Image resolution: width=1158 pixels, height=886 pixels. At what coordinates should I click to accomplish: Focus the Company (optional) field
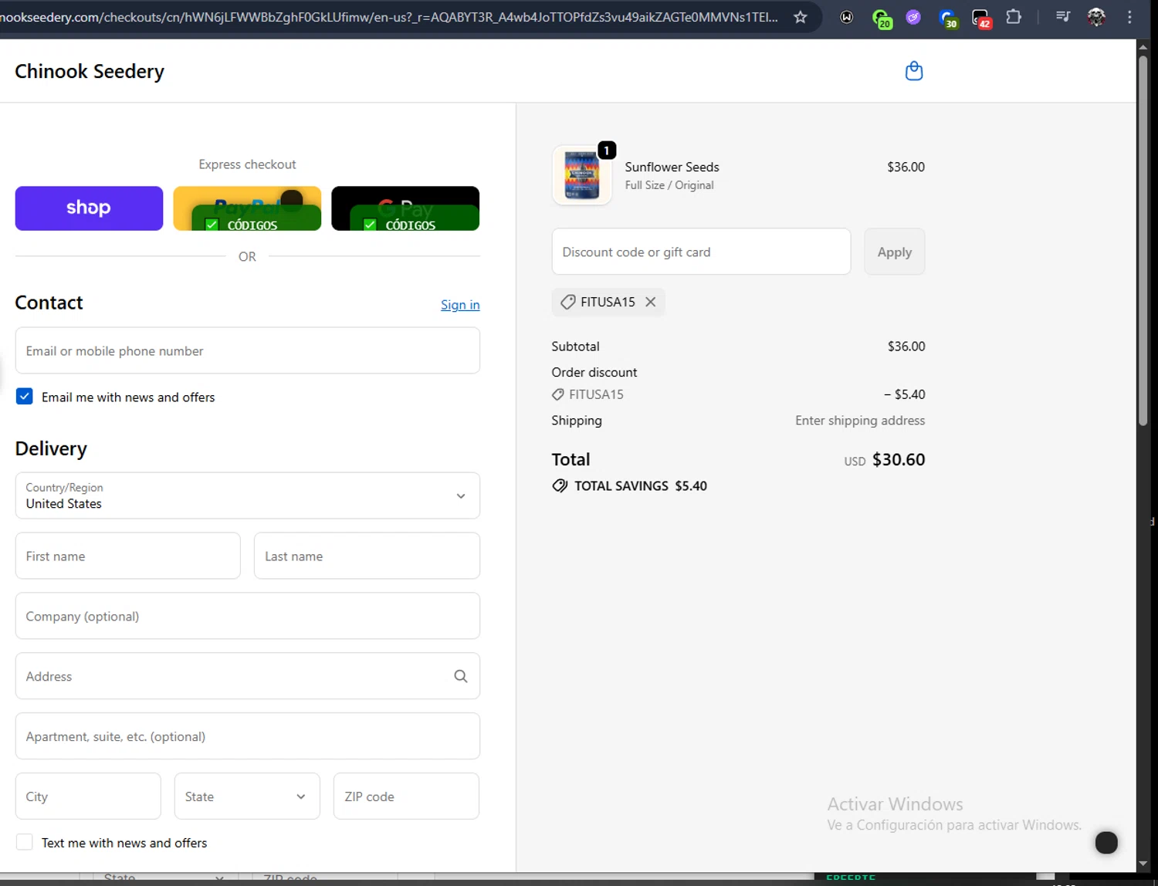tap(247, 616)
